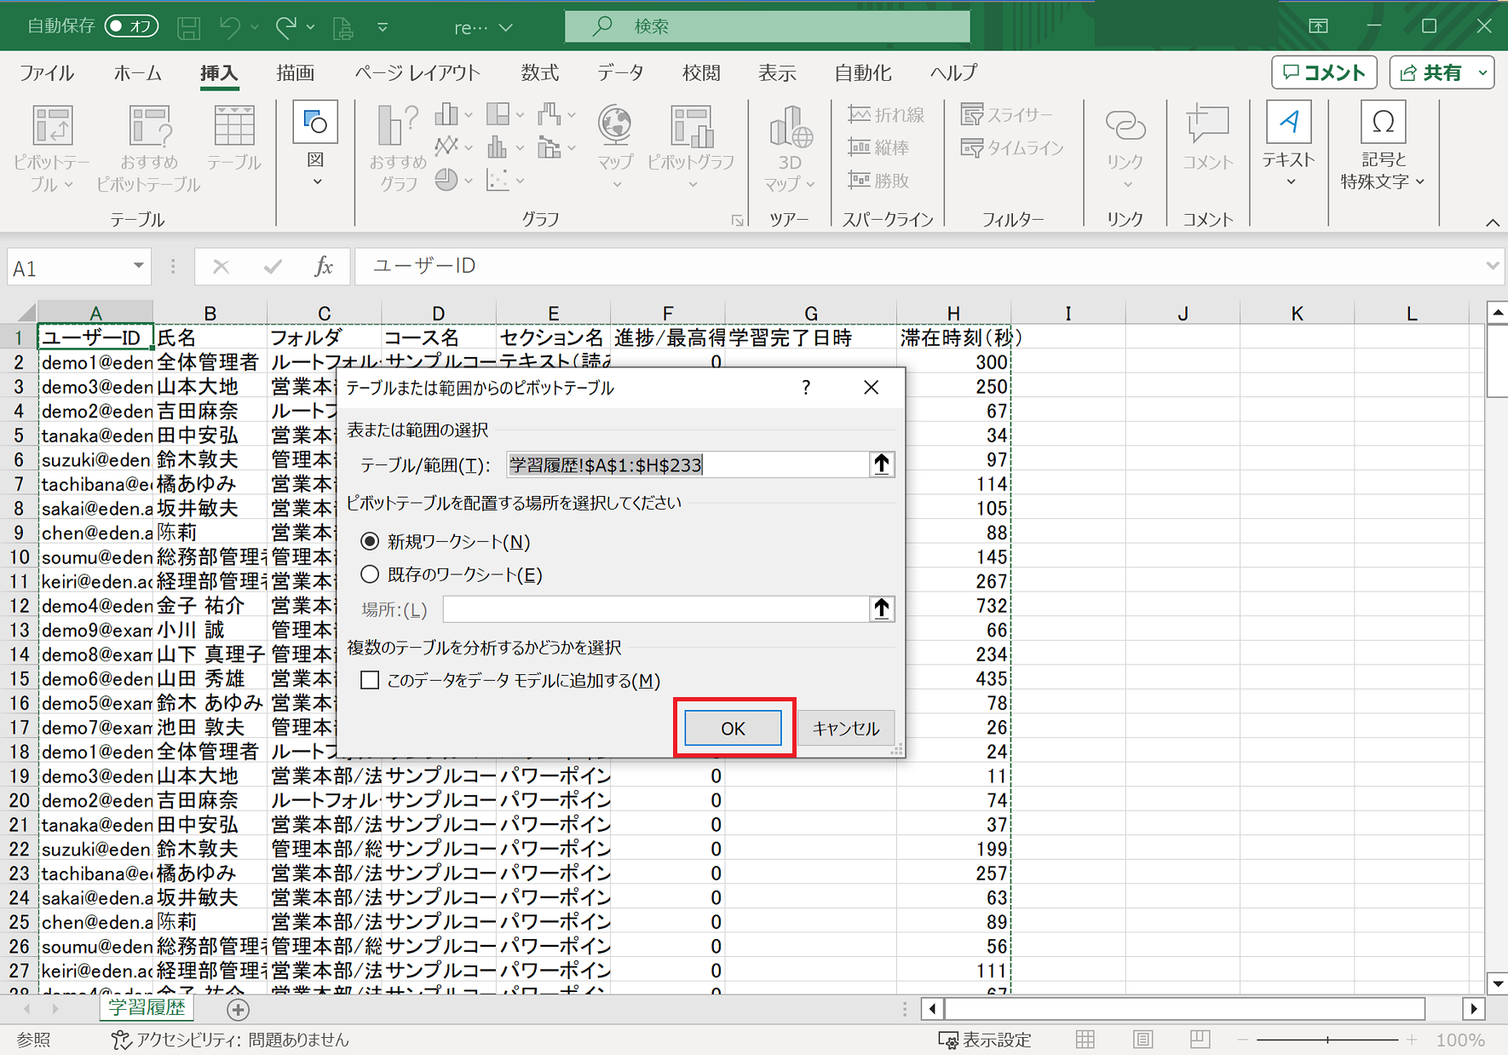Open the グラフ group dialog launcher
This screenshot has width=1508, height=1055.
pyautogui.click(x=737, y=221)
